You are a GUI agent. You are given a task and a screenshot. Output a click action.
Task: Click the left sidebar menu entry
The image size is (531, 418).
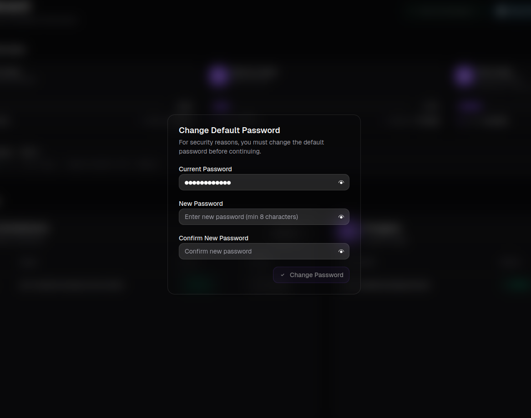(x=9, y=73)
